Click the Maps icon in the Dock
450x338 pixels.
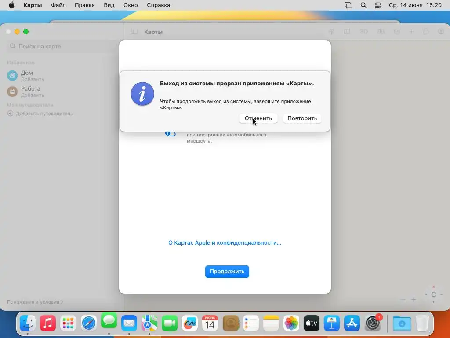coord(149,323)
